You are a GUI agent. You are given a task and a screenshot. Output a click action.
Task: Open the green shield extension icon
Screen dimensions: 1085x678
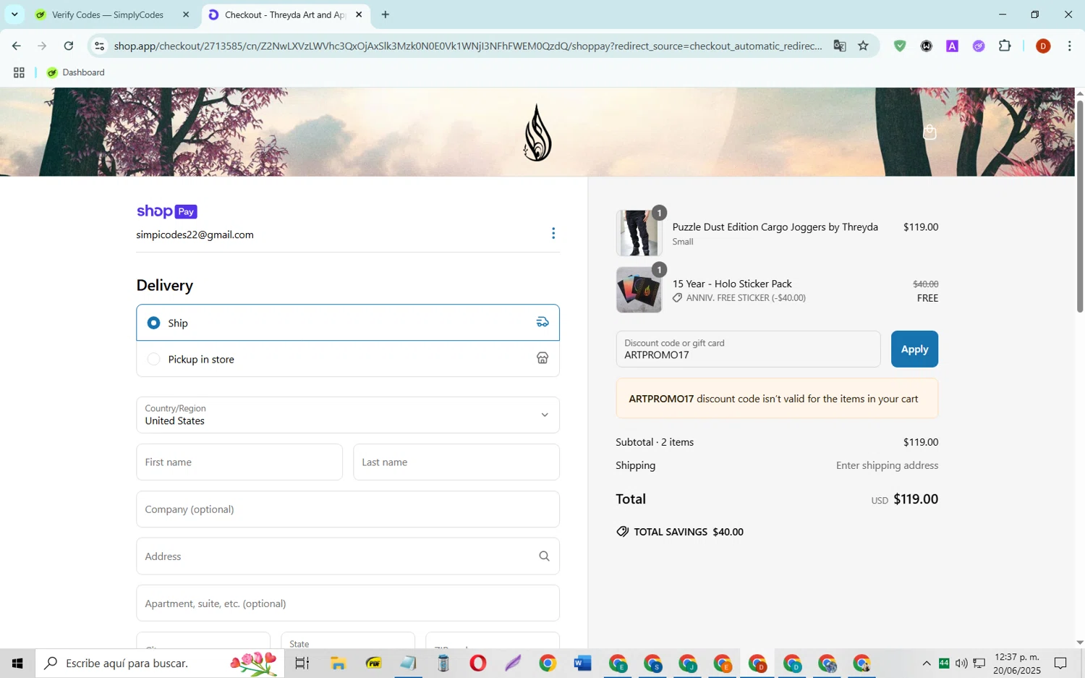(x=900, y=46)
